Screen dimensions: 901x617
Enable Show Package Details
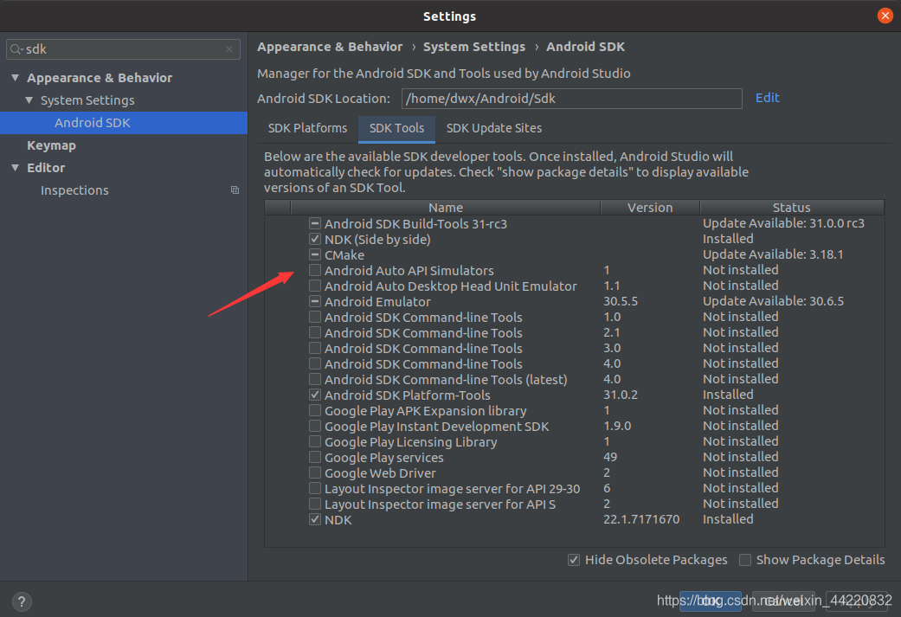tap(744, 560)
